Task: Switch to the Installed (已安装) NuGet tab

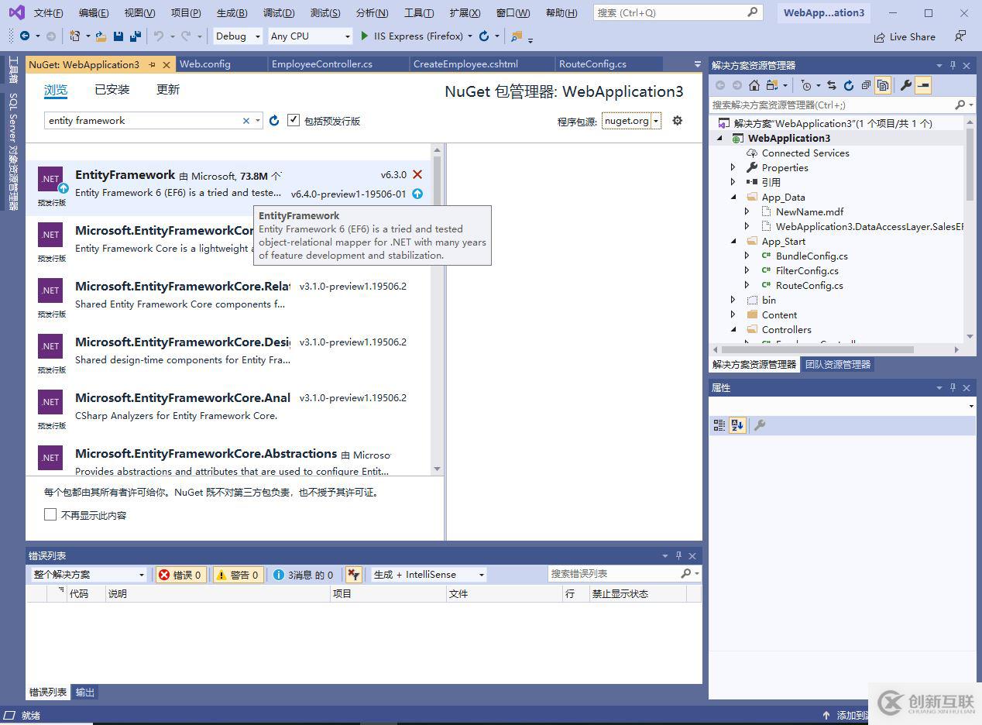Action: (x=112, y=90)
